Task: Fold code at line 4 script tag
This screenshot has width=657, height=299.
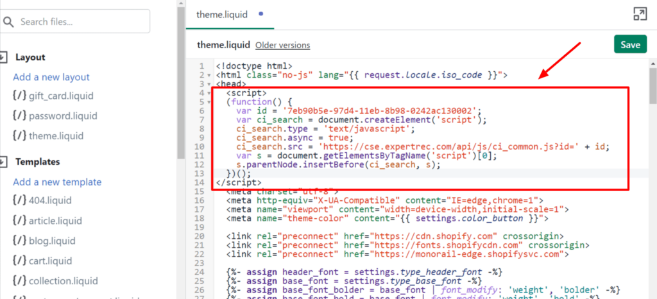Action: point(209,93)
